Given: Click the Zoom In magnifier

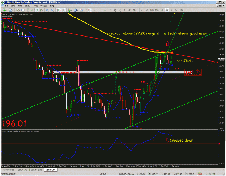Looking at the screenshot, I should point(47,10).
